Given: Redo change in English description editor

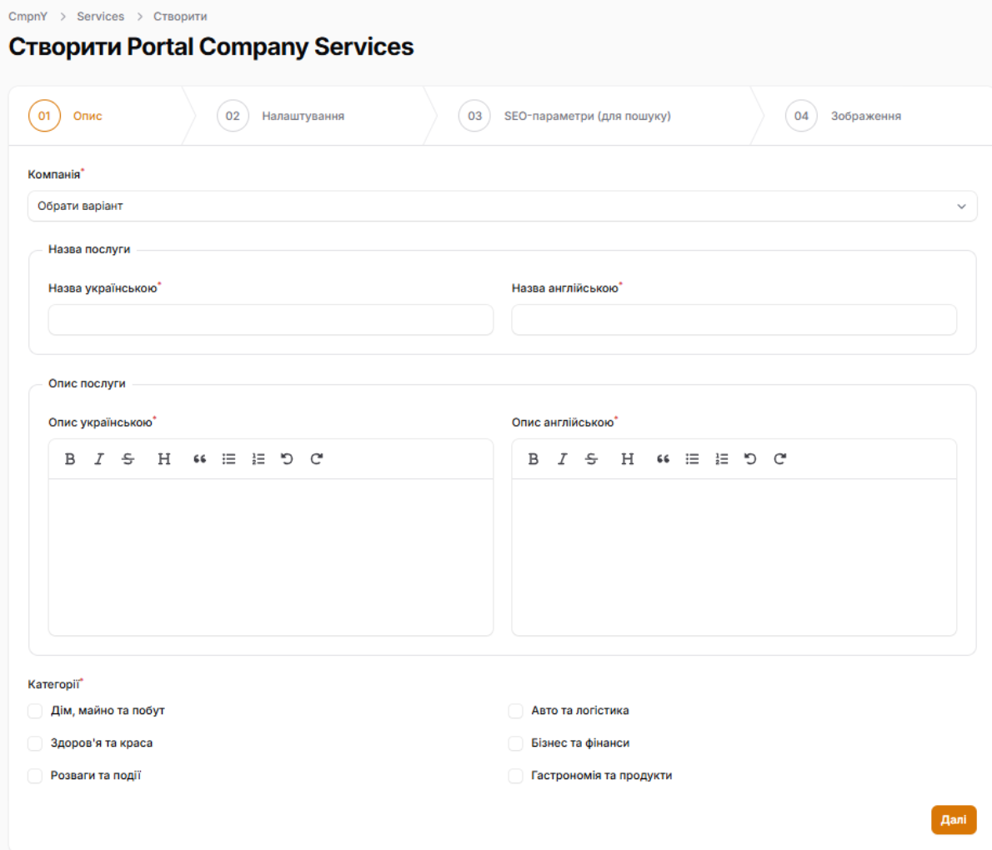Looking at the screenshot, I should (x=779, y=459).
